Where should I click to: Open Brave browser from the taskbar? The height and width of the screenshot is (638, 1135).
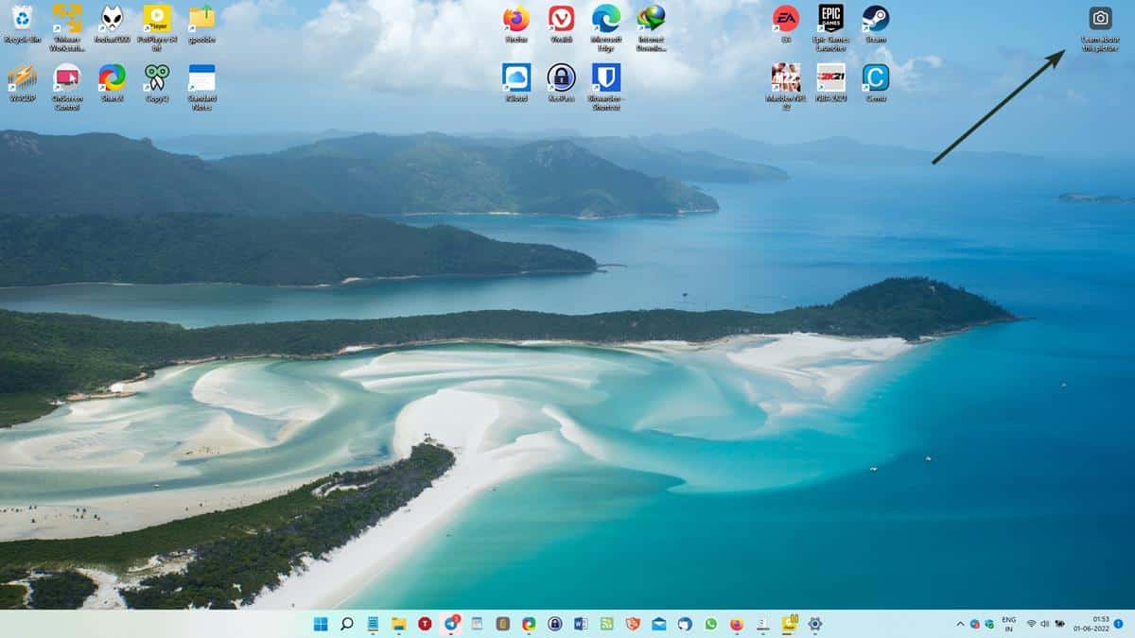[x=633, y=624]
